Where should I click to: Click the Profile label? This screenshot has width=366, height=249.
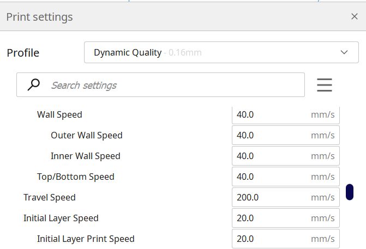point(23,53)
